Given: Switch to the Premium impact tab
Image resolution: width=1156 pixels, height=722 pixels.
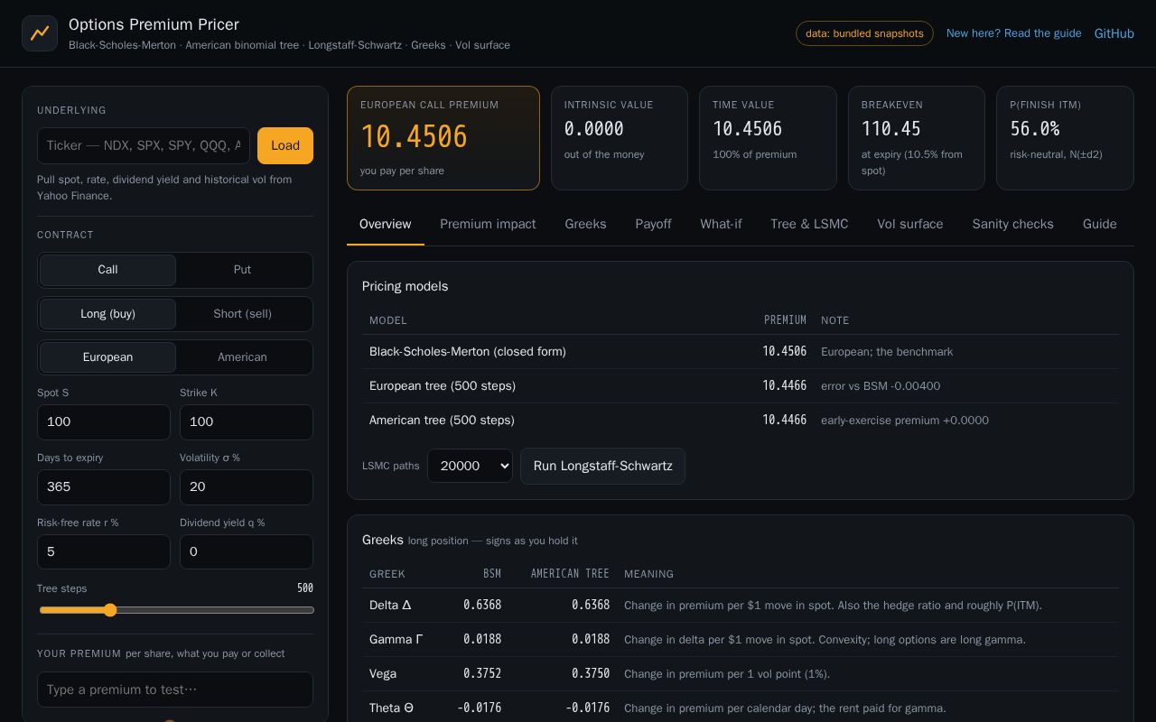Looking at the screenshot, I should [488, 224].
